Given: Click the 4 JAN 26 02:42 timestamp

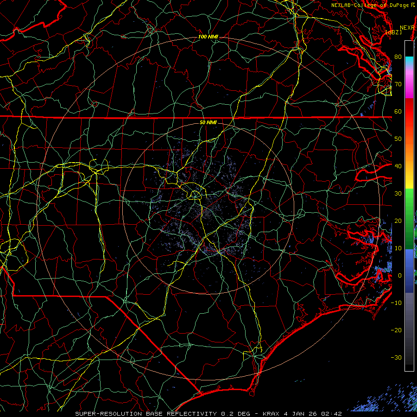Looking at the screenshot, I should point(313,414).
